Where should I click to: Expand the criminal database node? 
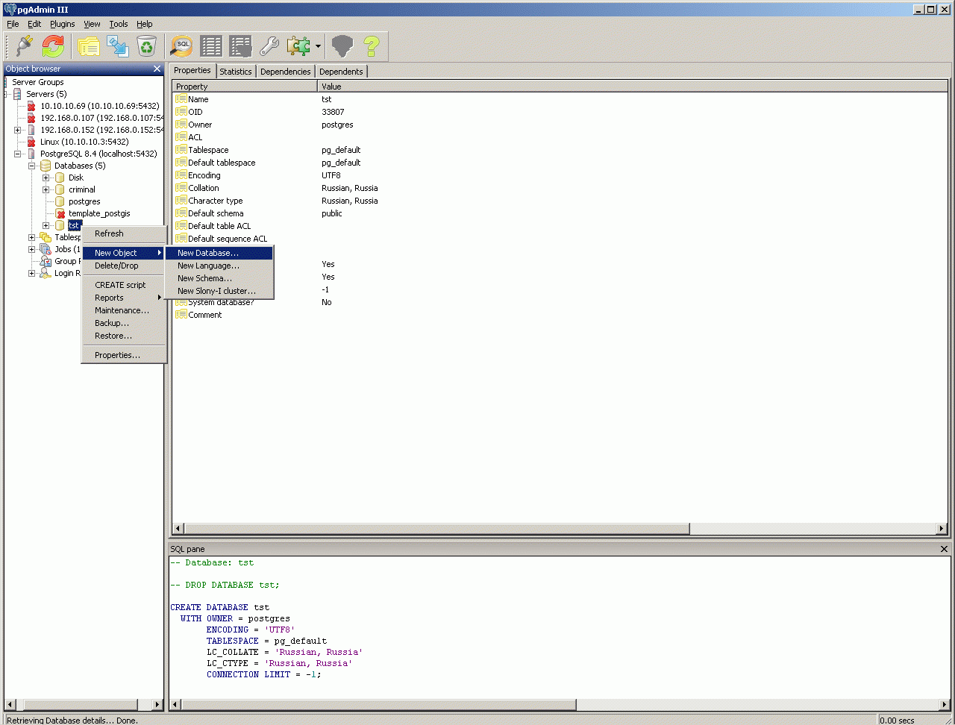[x=46, y=189]
